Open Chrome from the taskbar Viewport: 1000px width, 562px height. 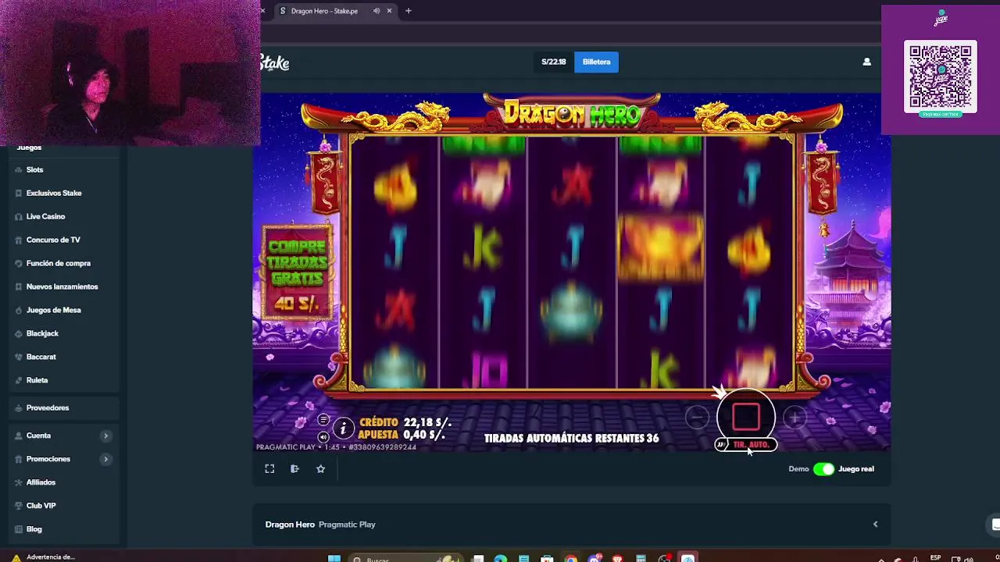(x=571, y=559)
